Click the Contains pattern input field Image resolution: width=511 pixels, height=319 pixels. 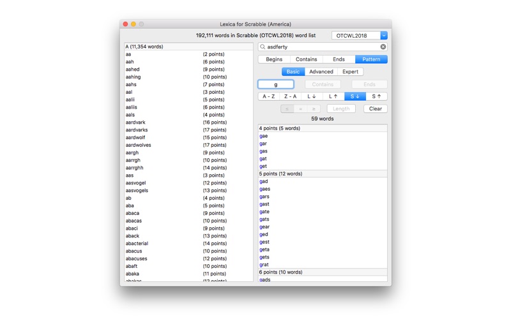323,84
